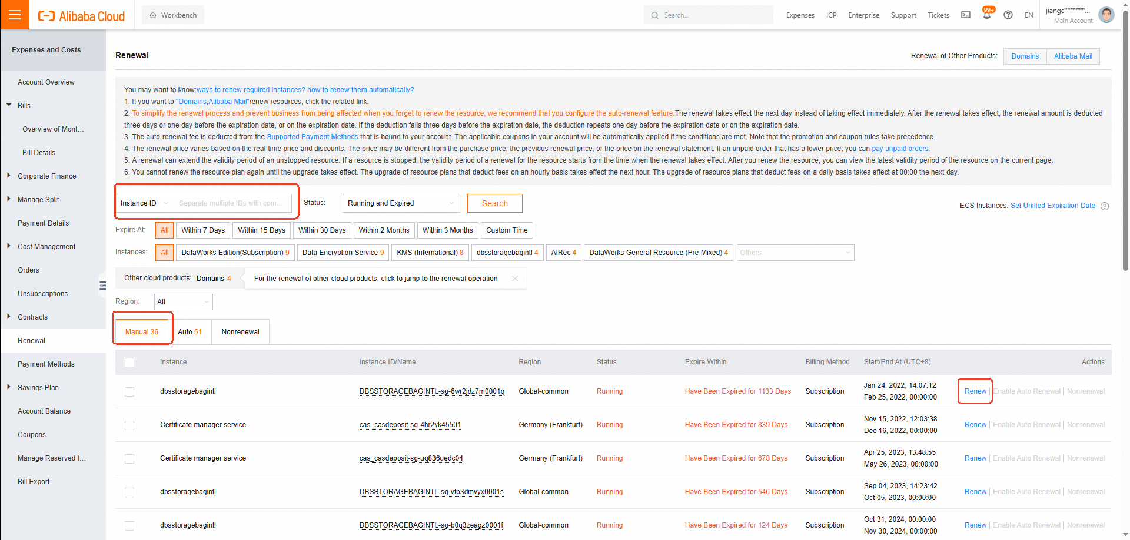Viewport: 1130px width, 540px height.
Task: Open the help question mark icon
Action: (x=1008, y=15)
